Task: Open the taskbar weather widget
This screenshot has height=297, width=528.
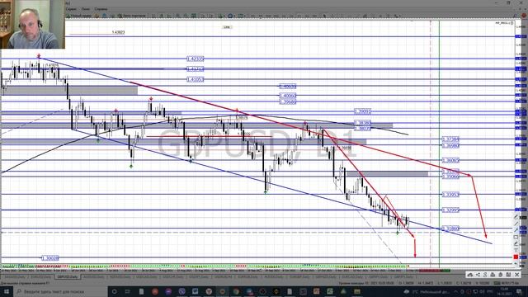Action: [x=427, y=291]
